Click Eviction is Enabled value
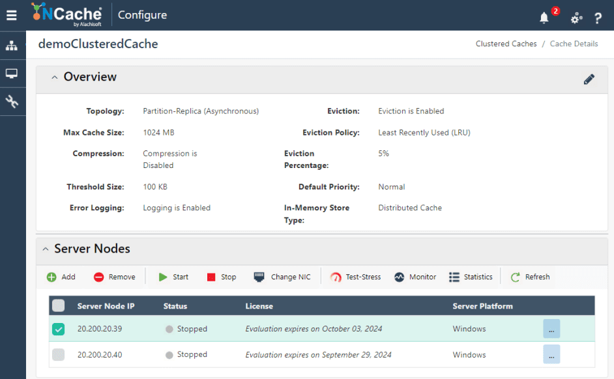Screen dimensions: 614x379 point(411,111)
